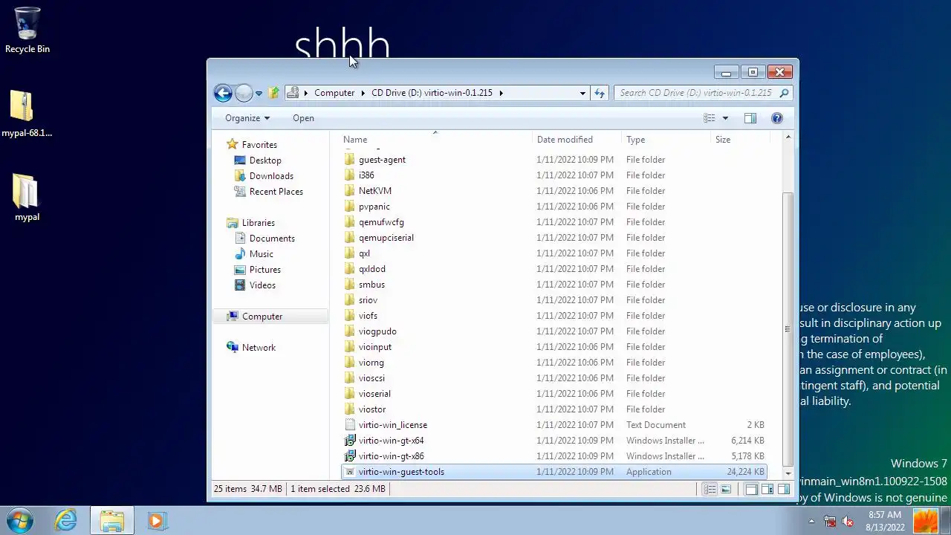Select the qemupciserial folder
The image size is (951, 535).
pos(386,238)
